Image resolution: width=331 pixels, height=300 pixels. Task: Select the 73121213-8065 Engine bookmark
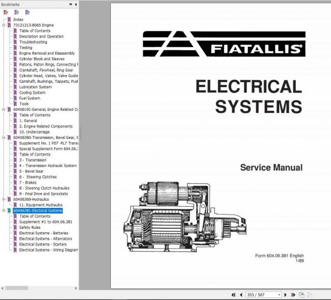coord(33,25)
